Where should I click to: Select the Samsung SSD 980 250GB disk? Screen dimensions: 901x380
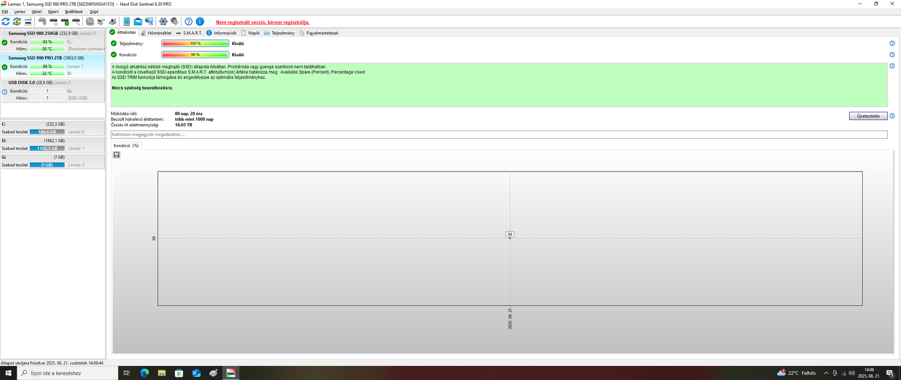coord(53,41)
